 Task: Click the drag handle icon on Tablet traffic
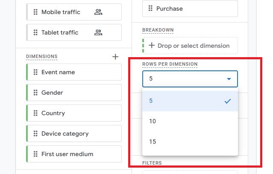pos(35,32)
